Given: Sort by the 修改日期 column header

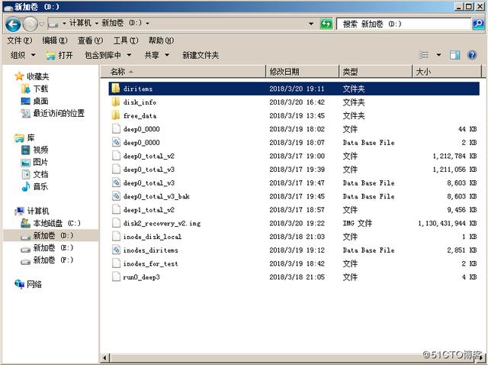Looking at the screenshot, I should tap(302, 72).
